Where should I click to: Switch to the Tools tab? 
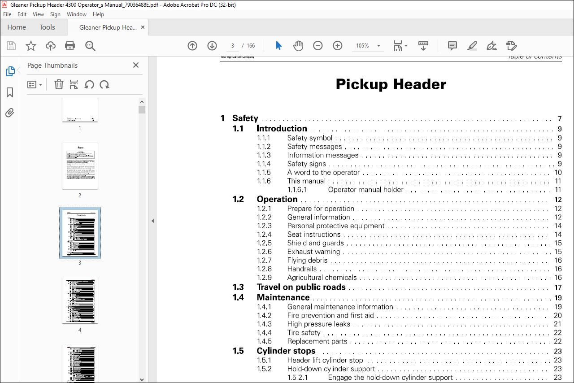47,27
